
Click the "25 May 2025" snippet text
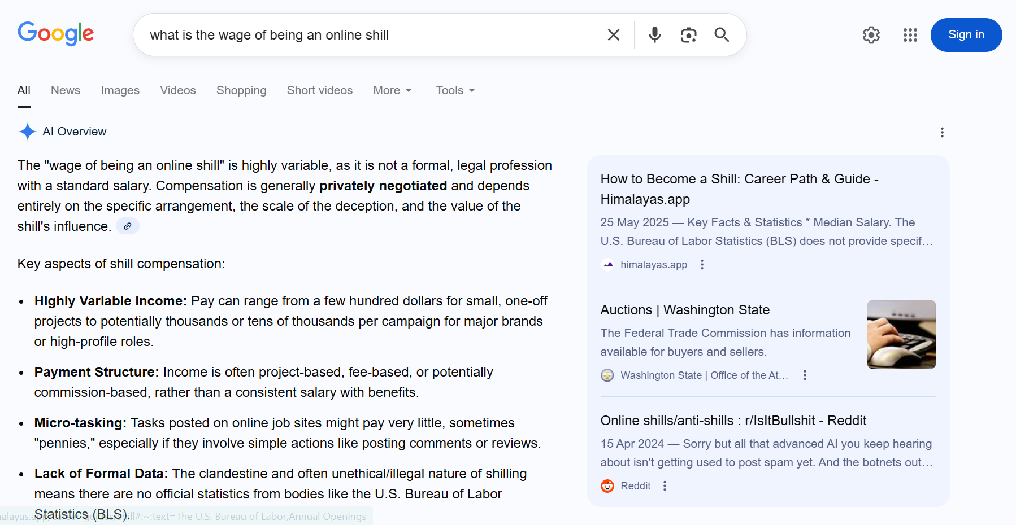point(635,222)
